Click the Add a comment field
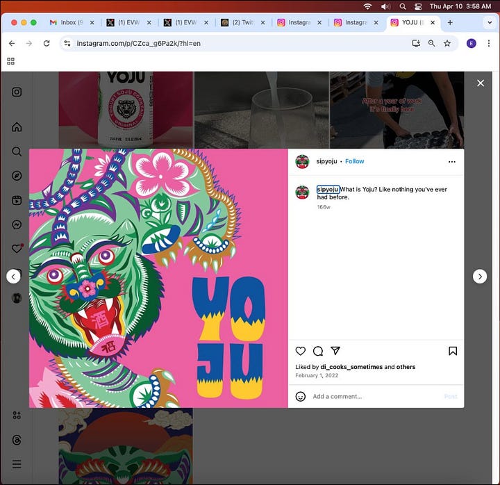500x485 pixels. tap(376, 397)
